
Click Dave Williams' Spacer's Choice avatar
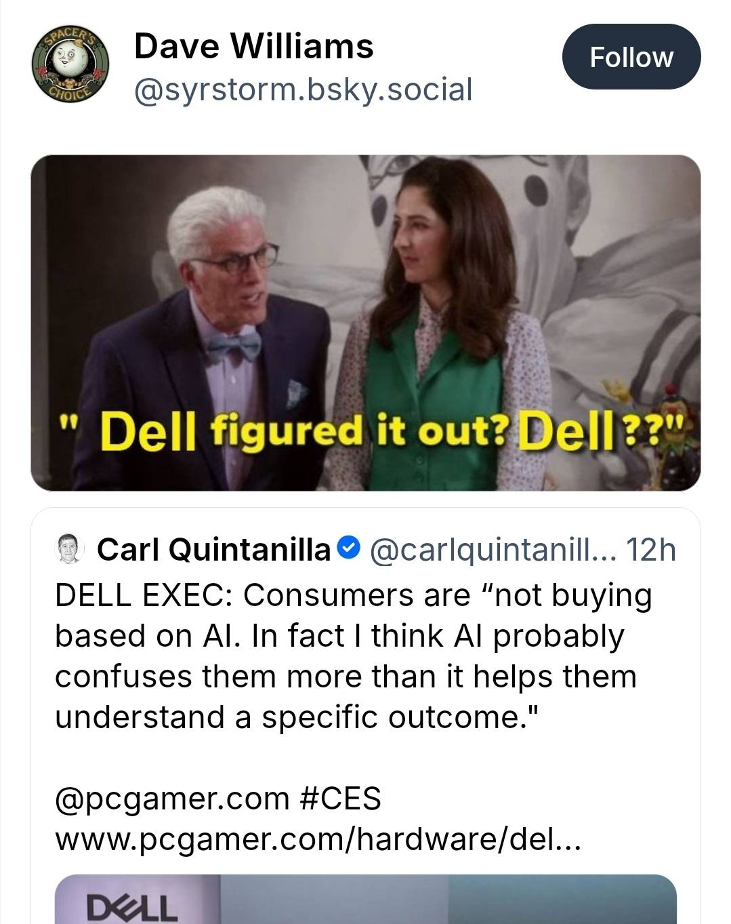71,64
